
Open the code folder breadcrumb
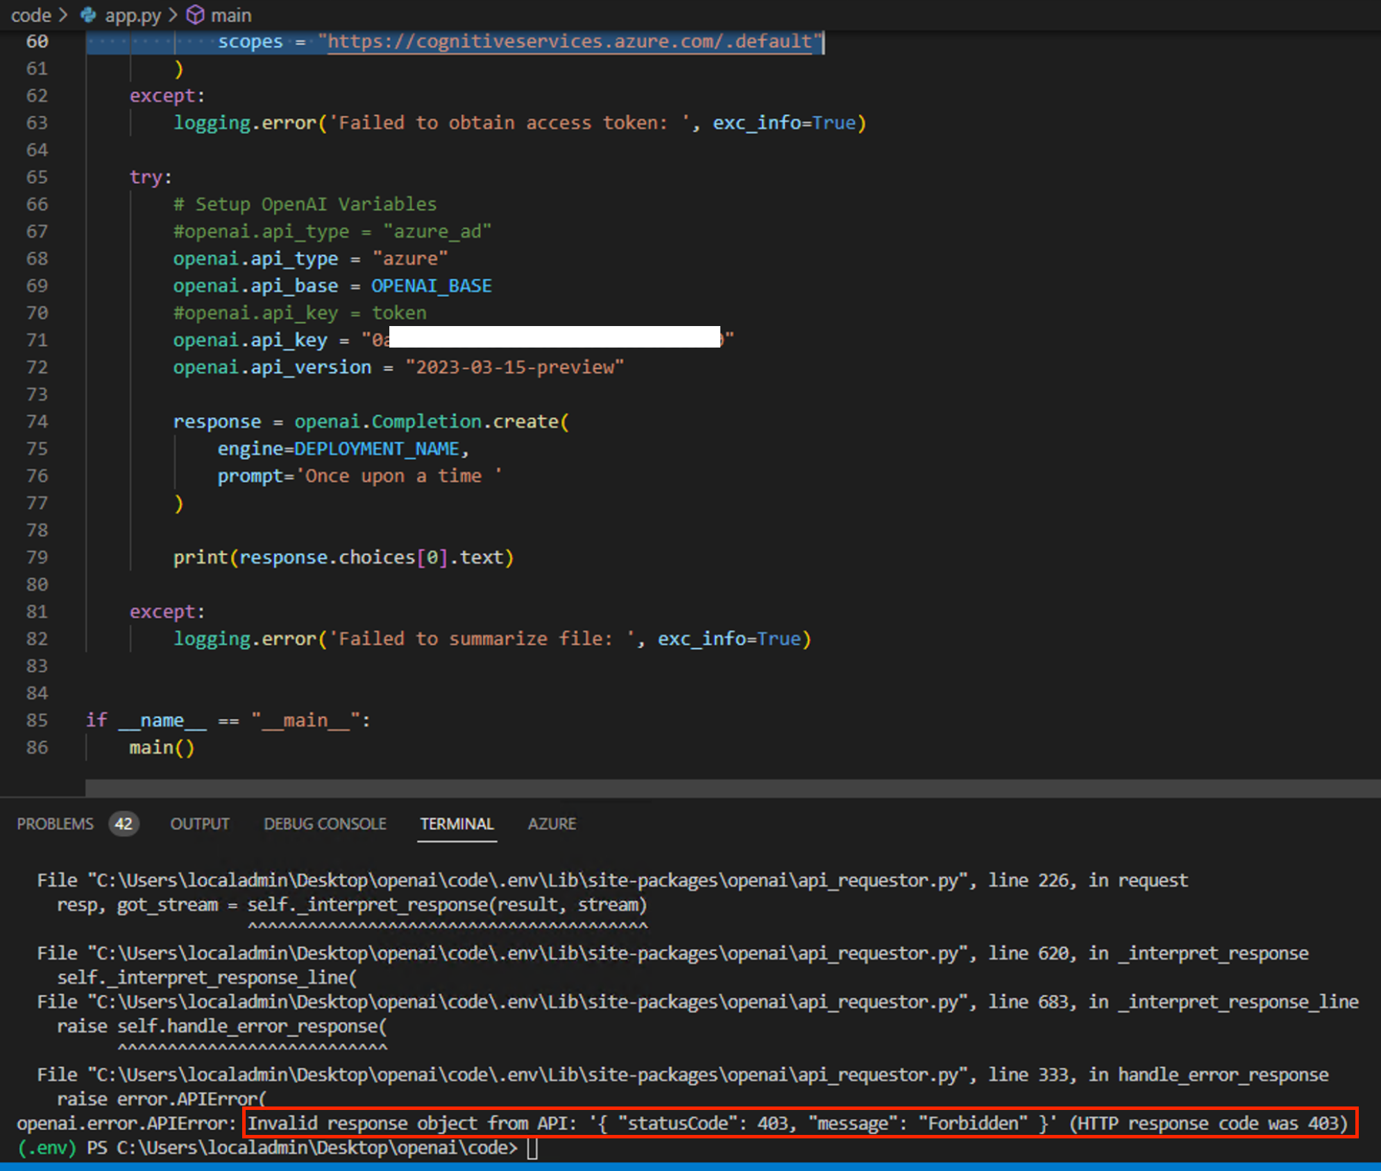[31, 15]
